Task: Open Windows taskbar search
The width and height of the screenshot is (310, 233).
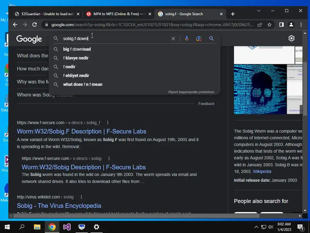Action: 22,227
